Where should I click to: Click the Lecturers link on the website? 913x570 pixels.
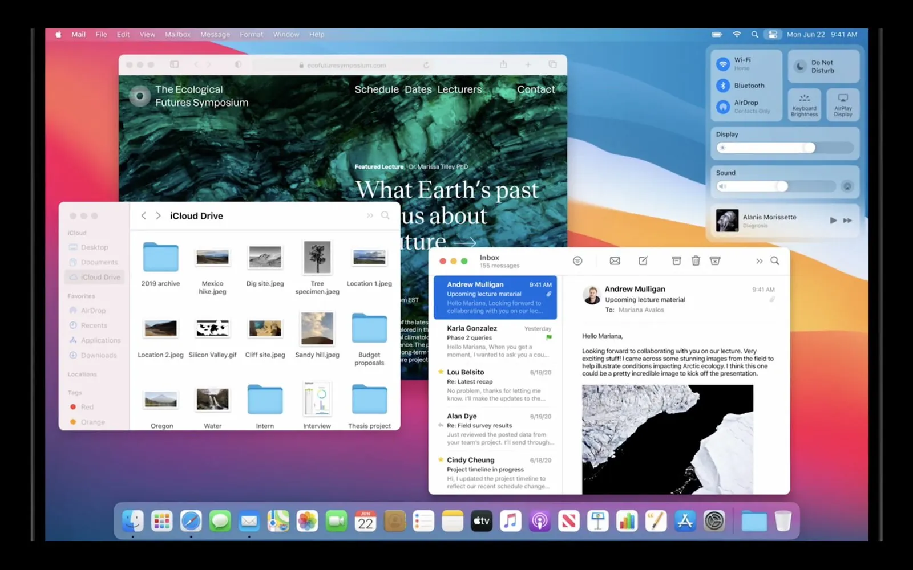(459, 89)
